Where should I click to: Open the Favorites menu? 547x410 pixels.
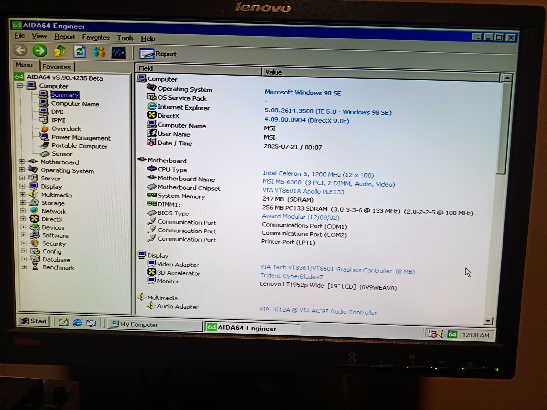click(96, 37)
